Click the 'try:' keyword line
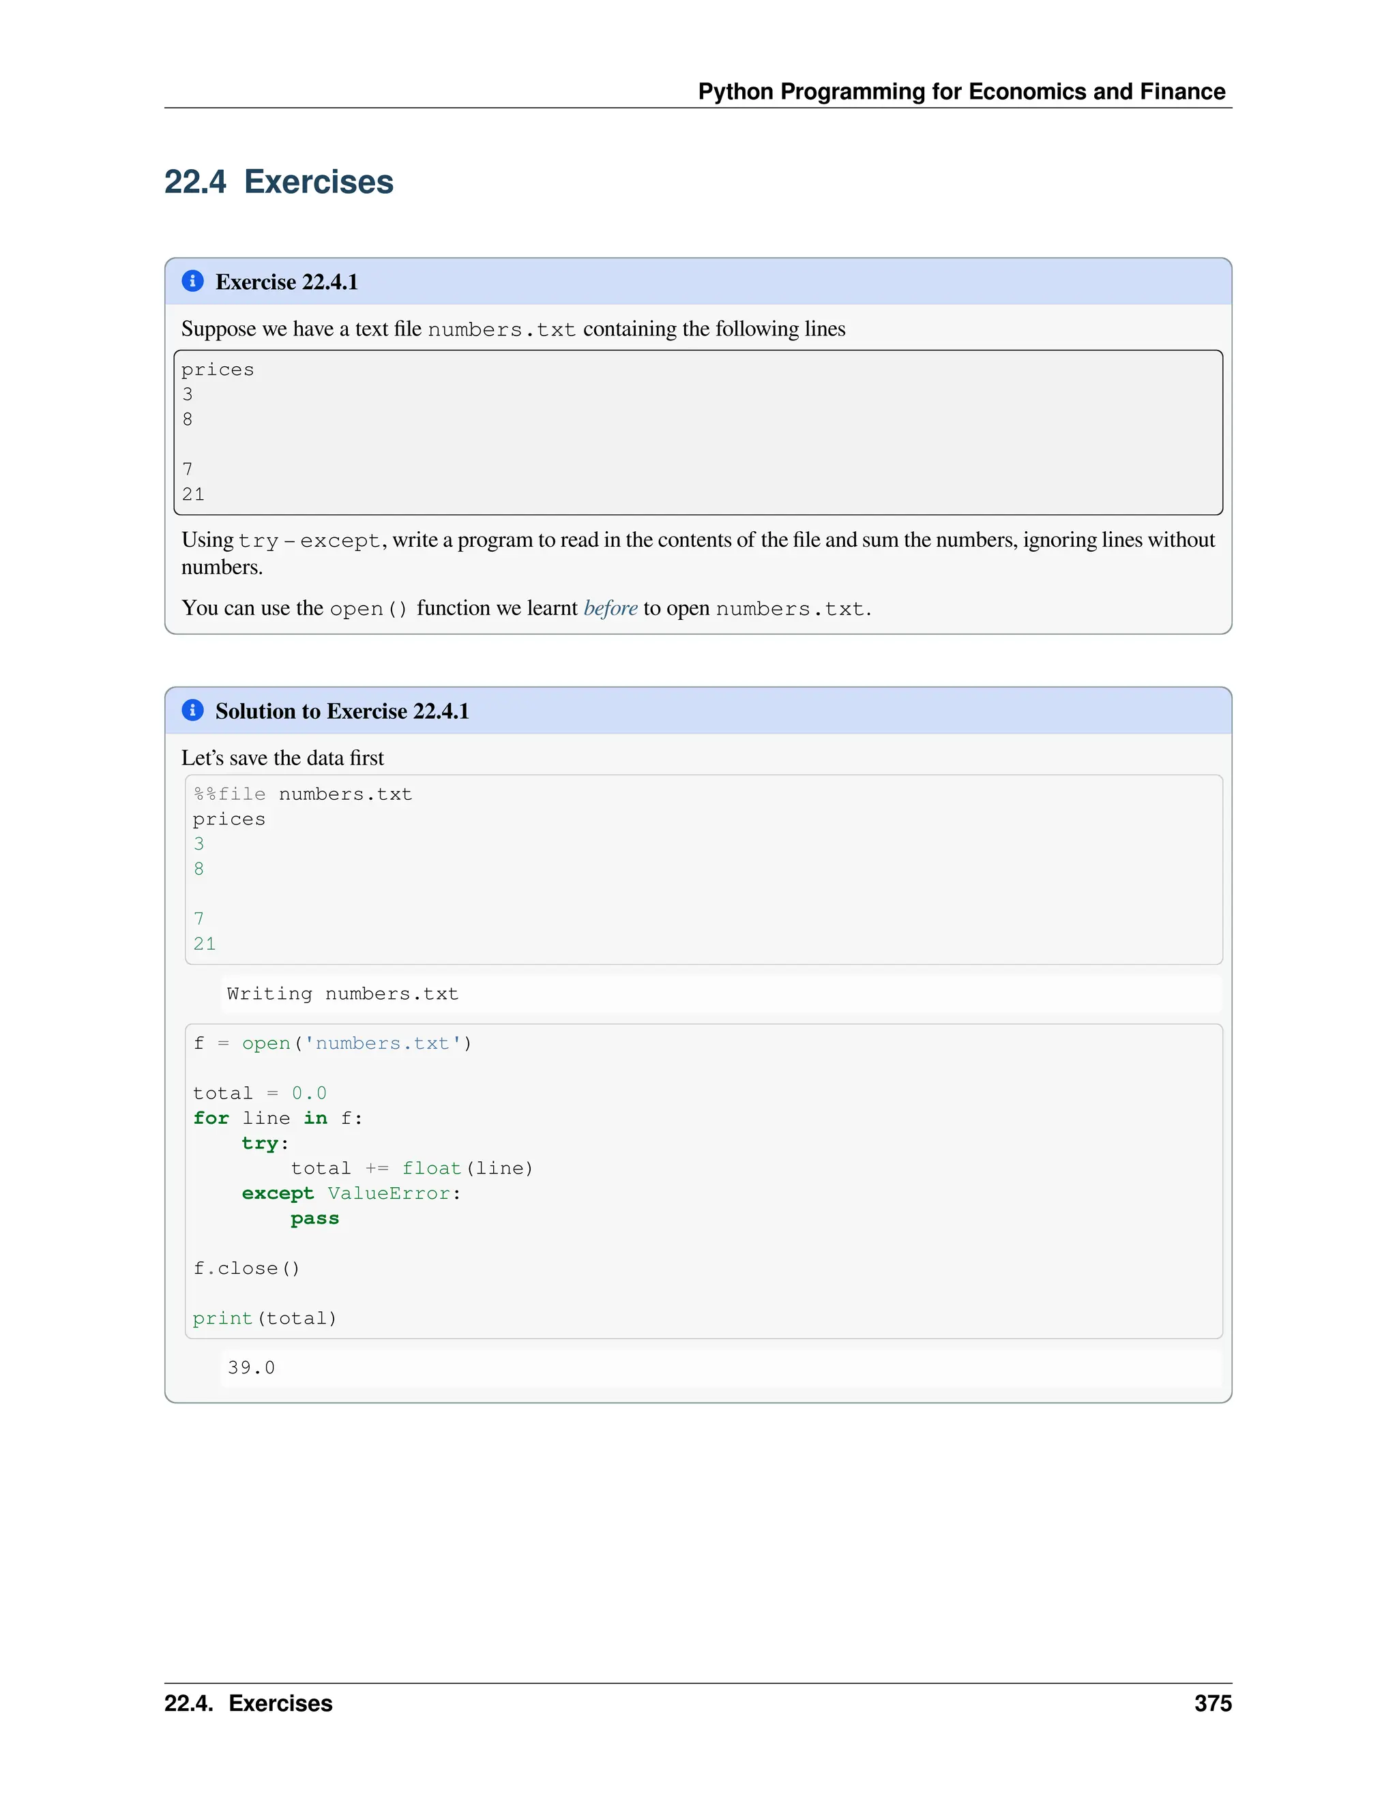 pyautogui.click(x=265, y=1144)
